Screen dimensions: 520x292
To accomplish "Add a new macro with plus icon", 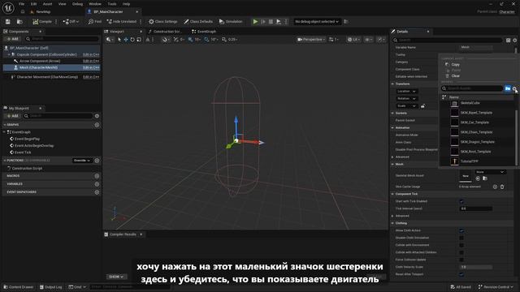I will pos(97,176).
